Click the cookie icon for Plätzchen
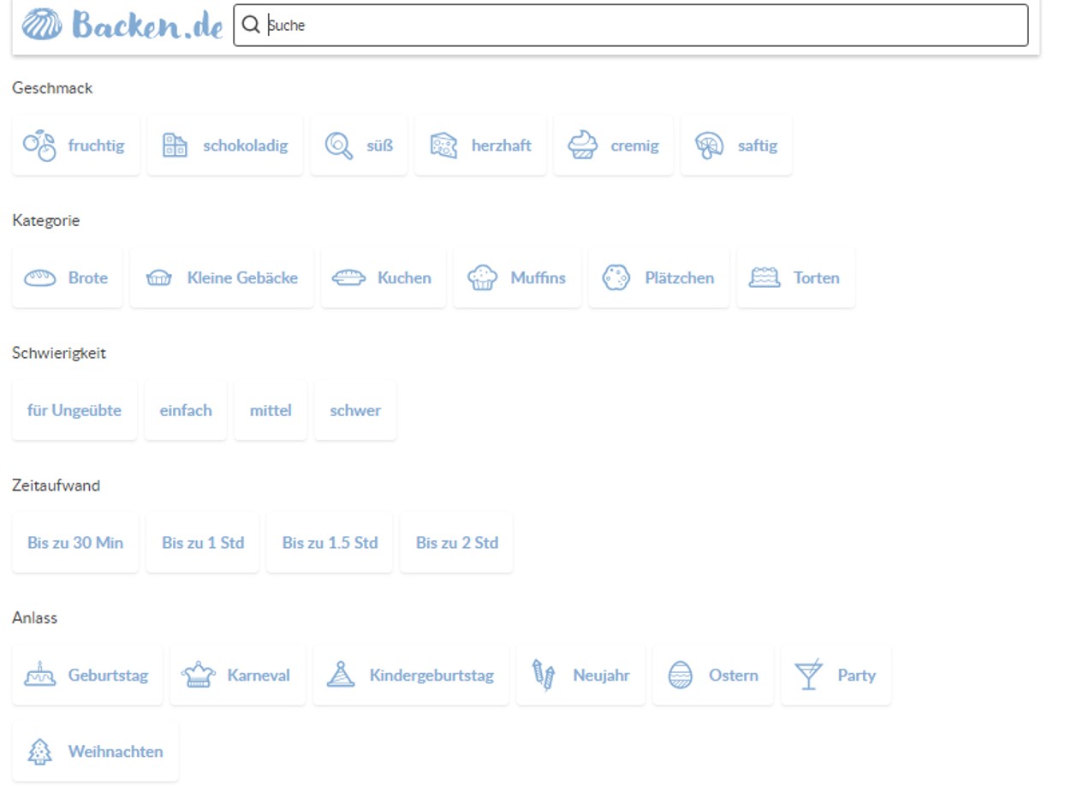The height and width of the screenshot is (786, 1065). pyautogui.click(x=615, y=277)
